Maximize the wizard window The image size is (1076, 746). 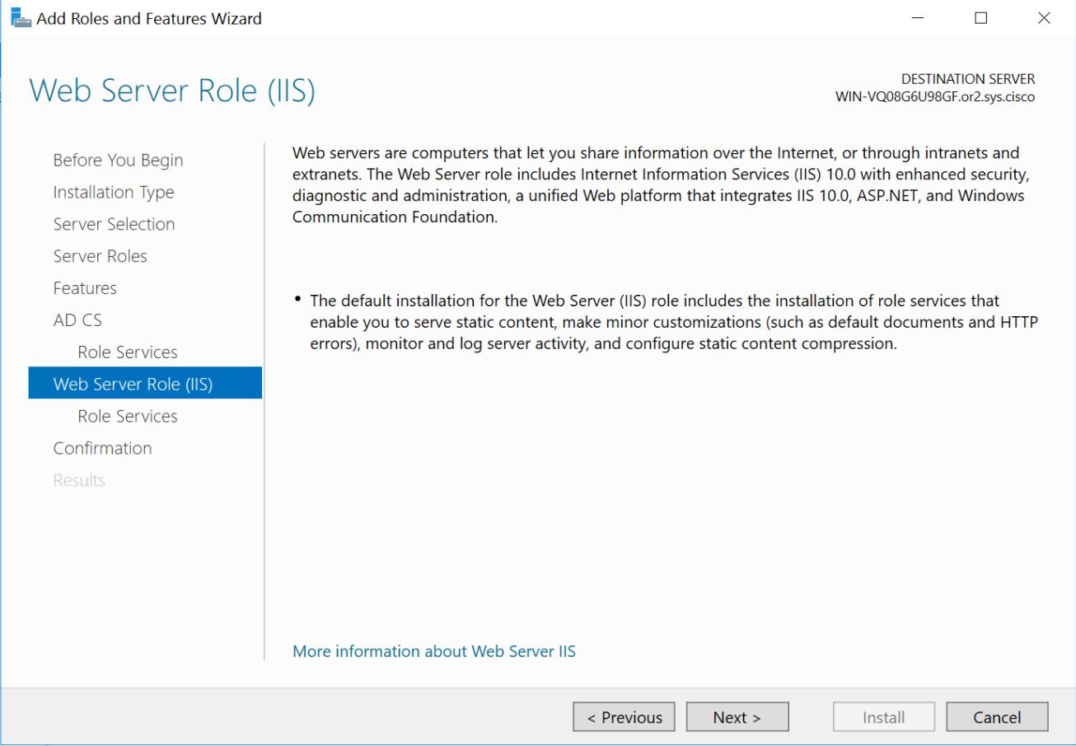click(980, 18)
